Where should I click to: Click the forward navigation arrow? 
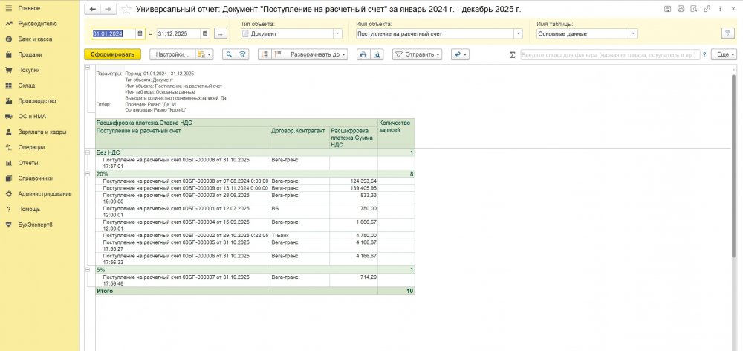point(108,9)
